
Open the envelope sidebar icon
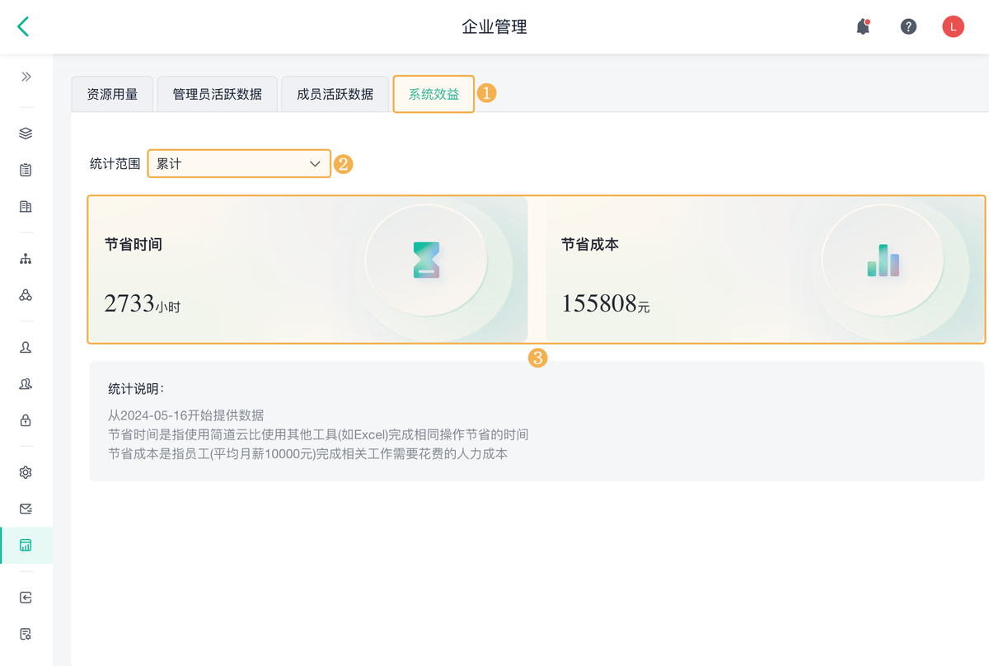(x=26, y=509)
